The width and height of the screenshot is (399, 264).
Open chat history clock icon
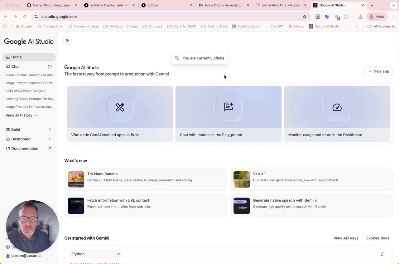[50, 66]
